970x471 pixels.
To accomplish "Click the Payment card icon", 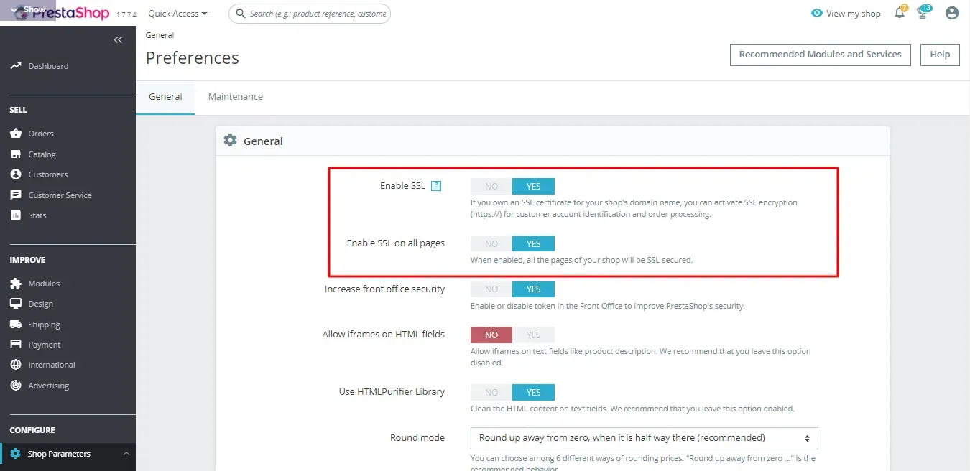I will (16, 345).
